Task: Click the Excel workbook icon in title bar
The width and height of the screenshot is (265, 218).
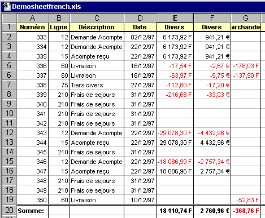Action: pos(6,7)
